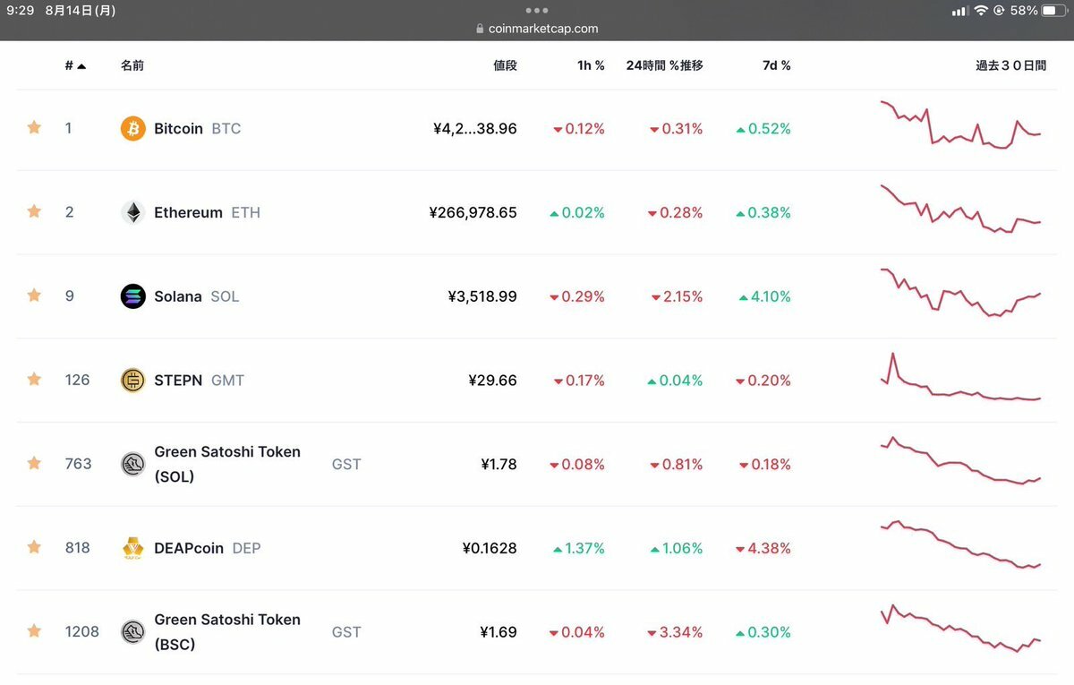Click STEPN price ¥29.66
The width and height of the screenshot is (1074, 685).
pyautogui.click(x=492, y=381)
